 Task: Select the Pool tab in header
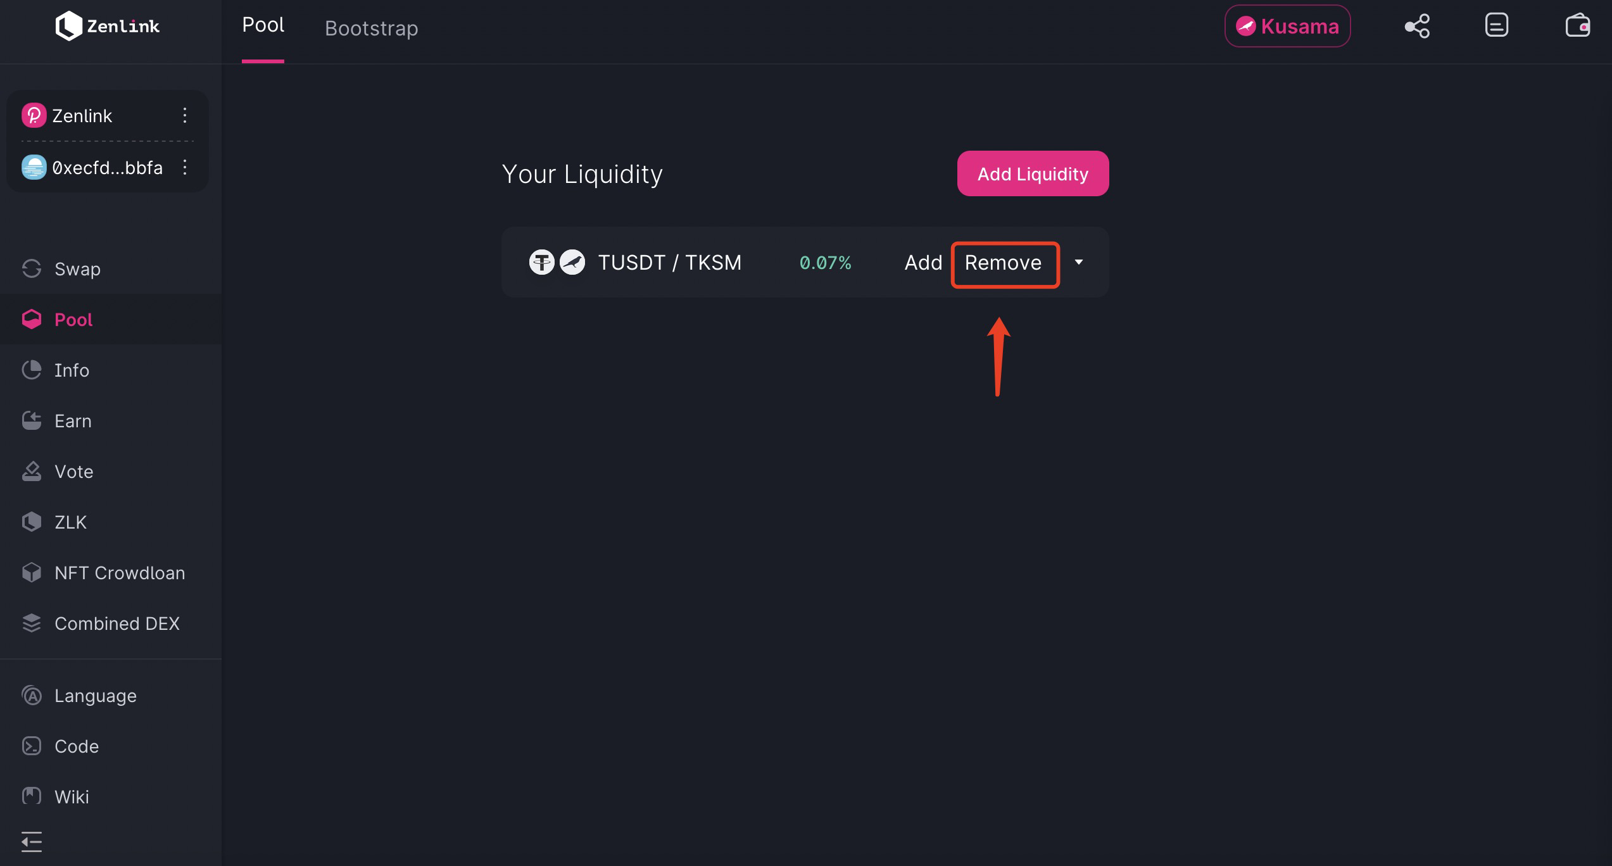click(263, 25)
